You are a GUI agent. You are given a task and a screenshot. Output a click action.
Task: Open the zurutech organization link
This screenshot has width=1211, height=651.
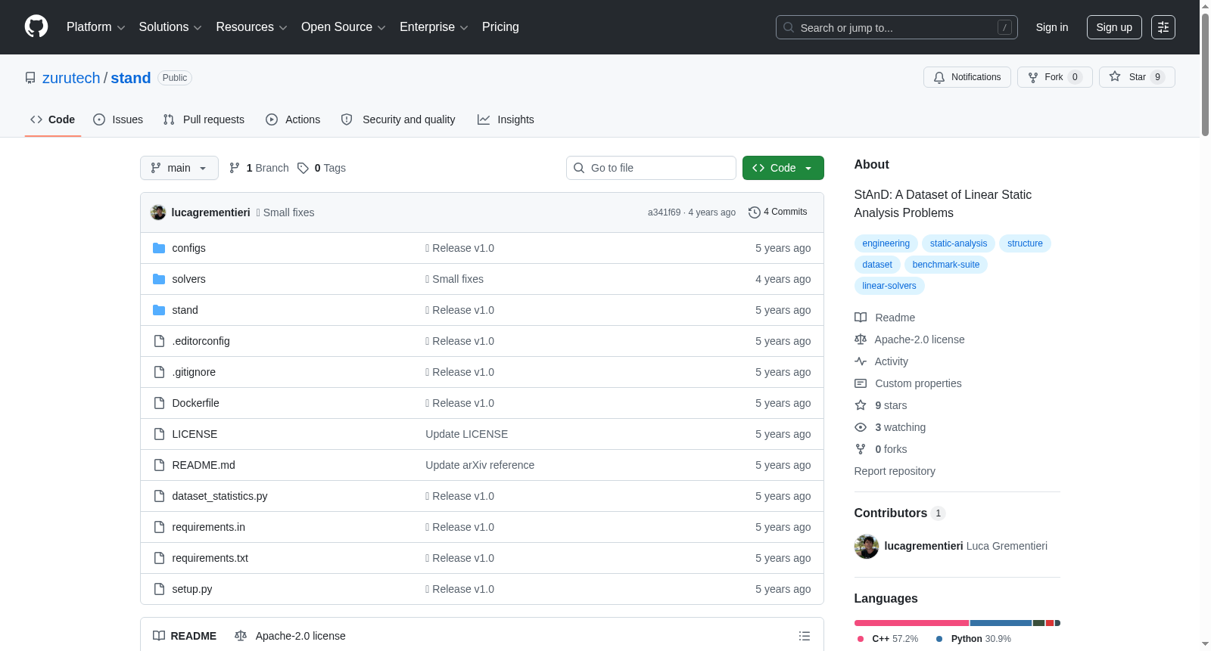(71, 78)
